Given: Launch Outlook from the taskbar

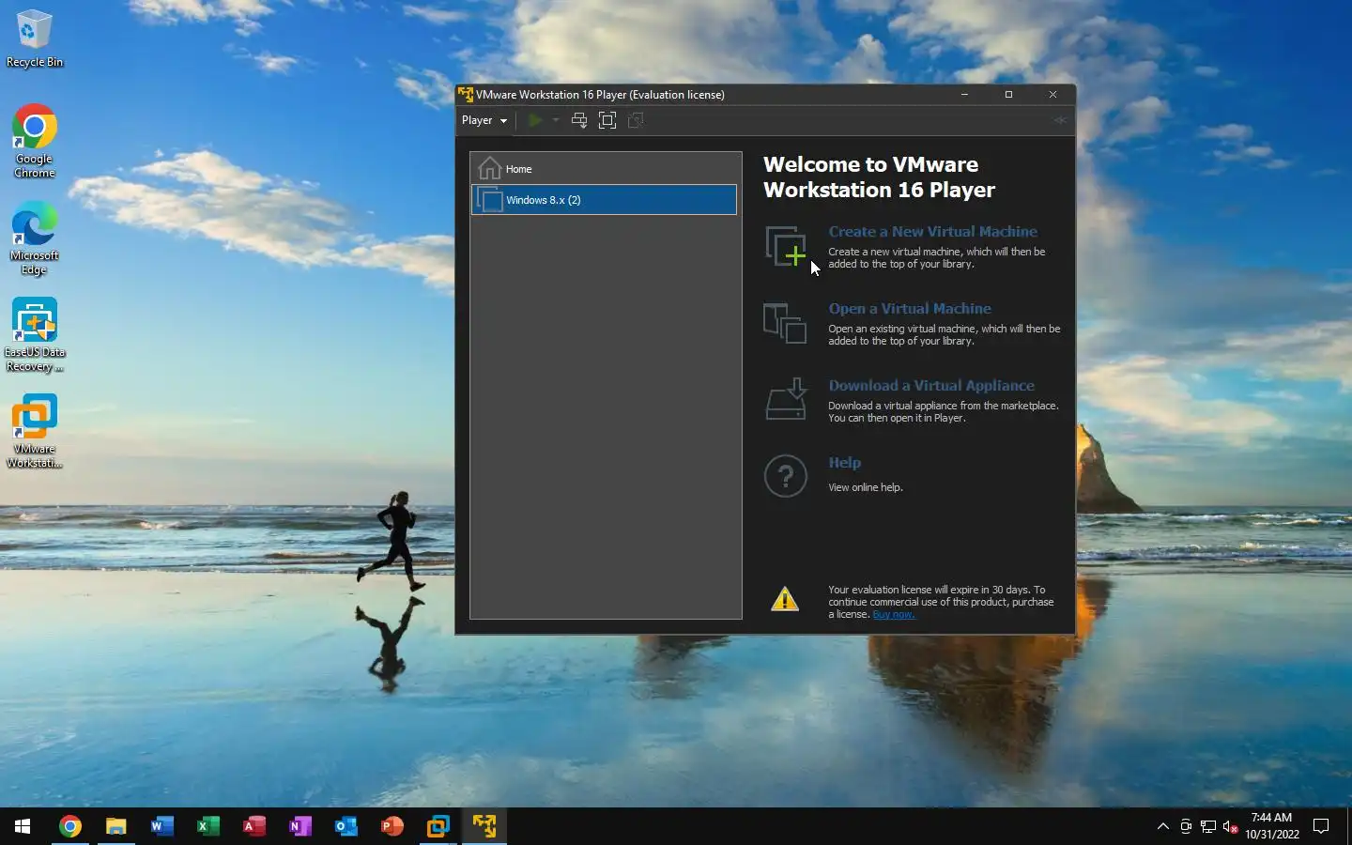Looking at the screenshot, I should click(346, 826).
